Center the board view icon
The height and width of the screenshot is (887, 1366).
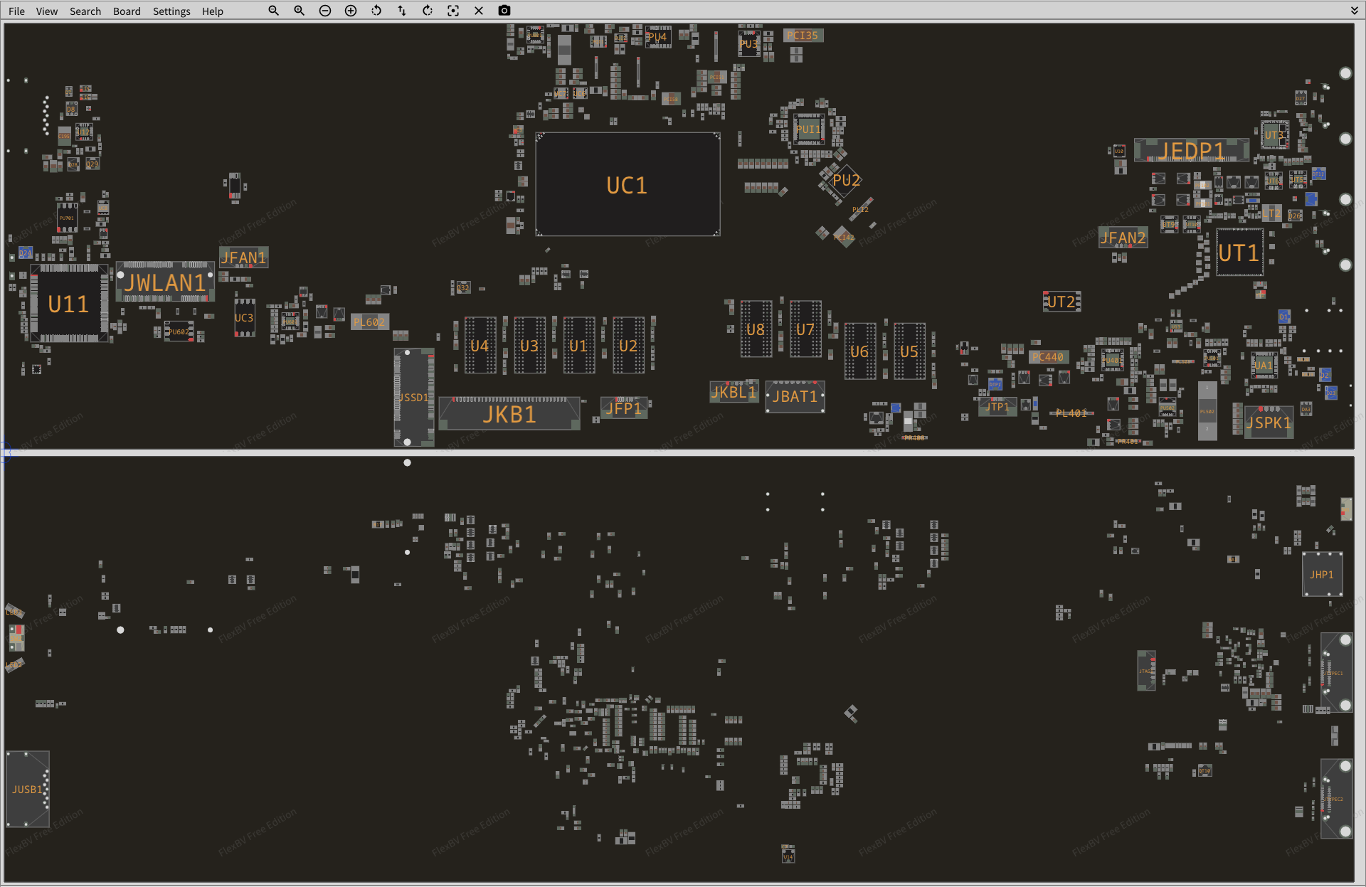pos(453,11)
